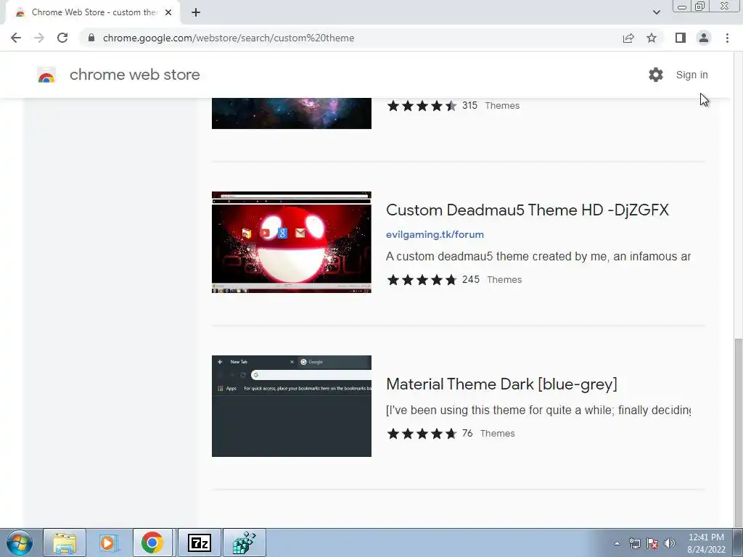Click the Deadmau5 theme preview thumbnail

point(292,242)
